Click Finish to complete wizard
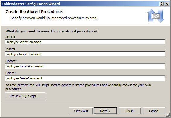The width and height of the screenshot is (171, 118). tap(130, 111)
